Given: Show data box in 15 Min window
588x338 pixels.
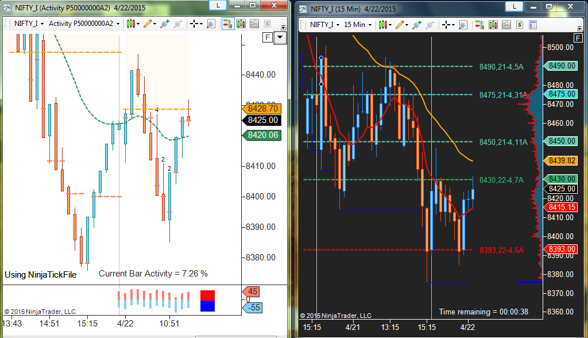Looking at the screenshot, I should click(463, 25).
